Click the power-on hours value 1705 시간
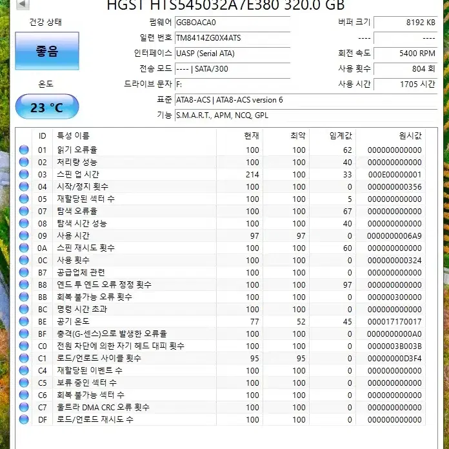 (406, 84)
